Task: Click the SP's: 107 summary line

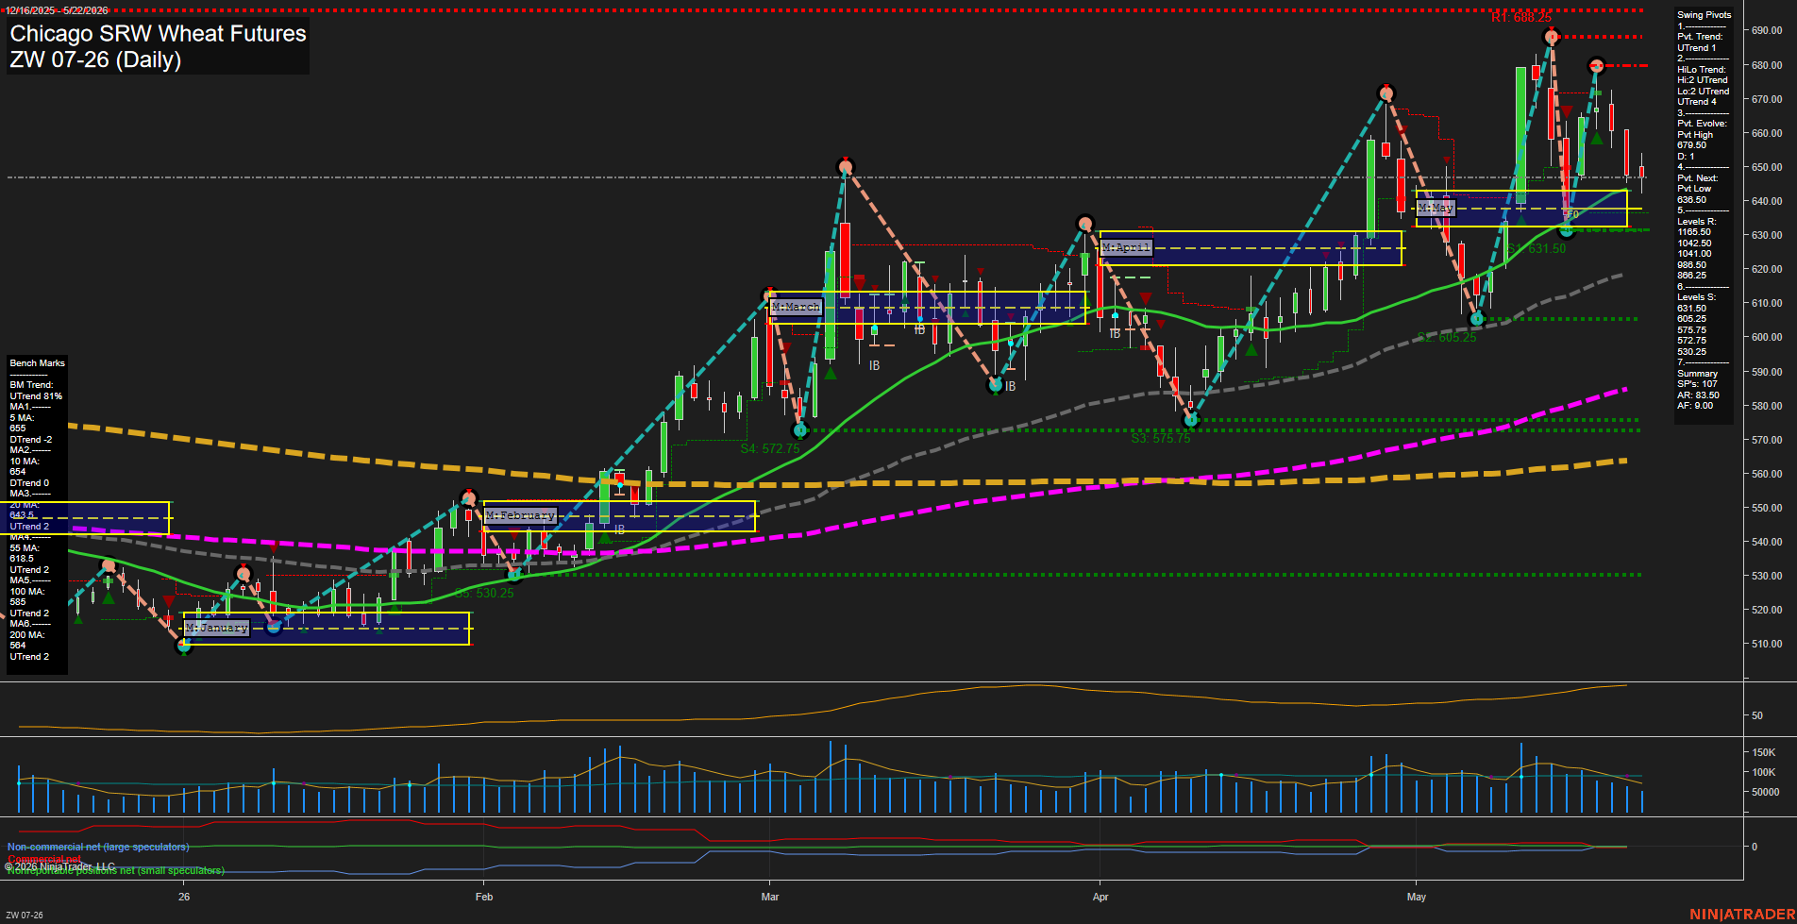Action: (x=1698, y=384)
